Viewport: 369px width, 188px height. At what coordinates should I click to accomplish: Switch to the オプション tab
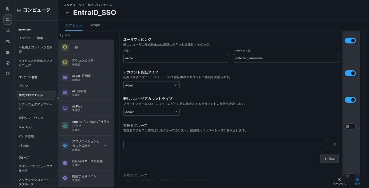point(74,25)
